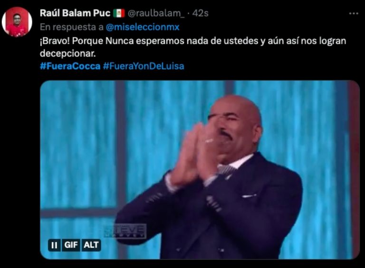The image size is (365, 268).
Task: Click the Mexican flag emoji beside name
Action: (x=119, y=13)
